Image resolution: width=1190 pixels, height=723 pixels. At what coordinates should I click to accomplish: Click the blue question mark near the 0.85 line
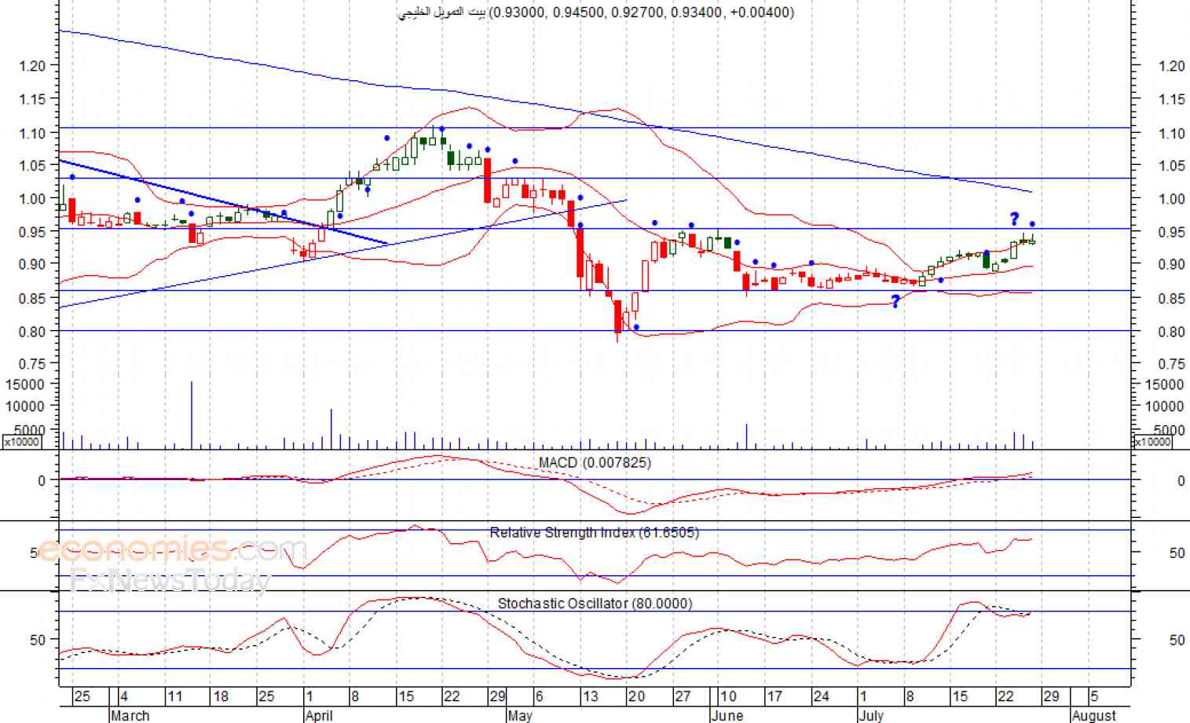[x=895, y=301]
